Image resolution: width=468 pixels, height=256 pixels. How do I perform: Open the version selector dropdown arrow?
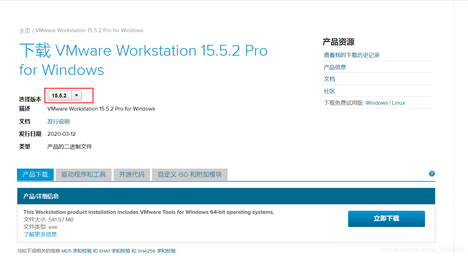pyautogui.click(x=77, y=96)
